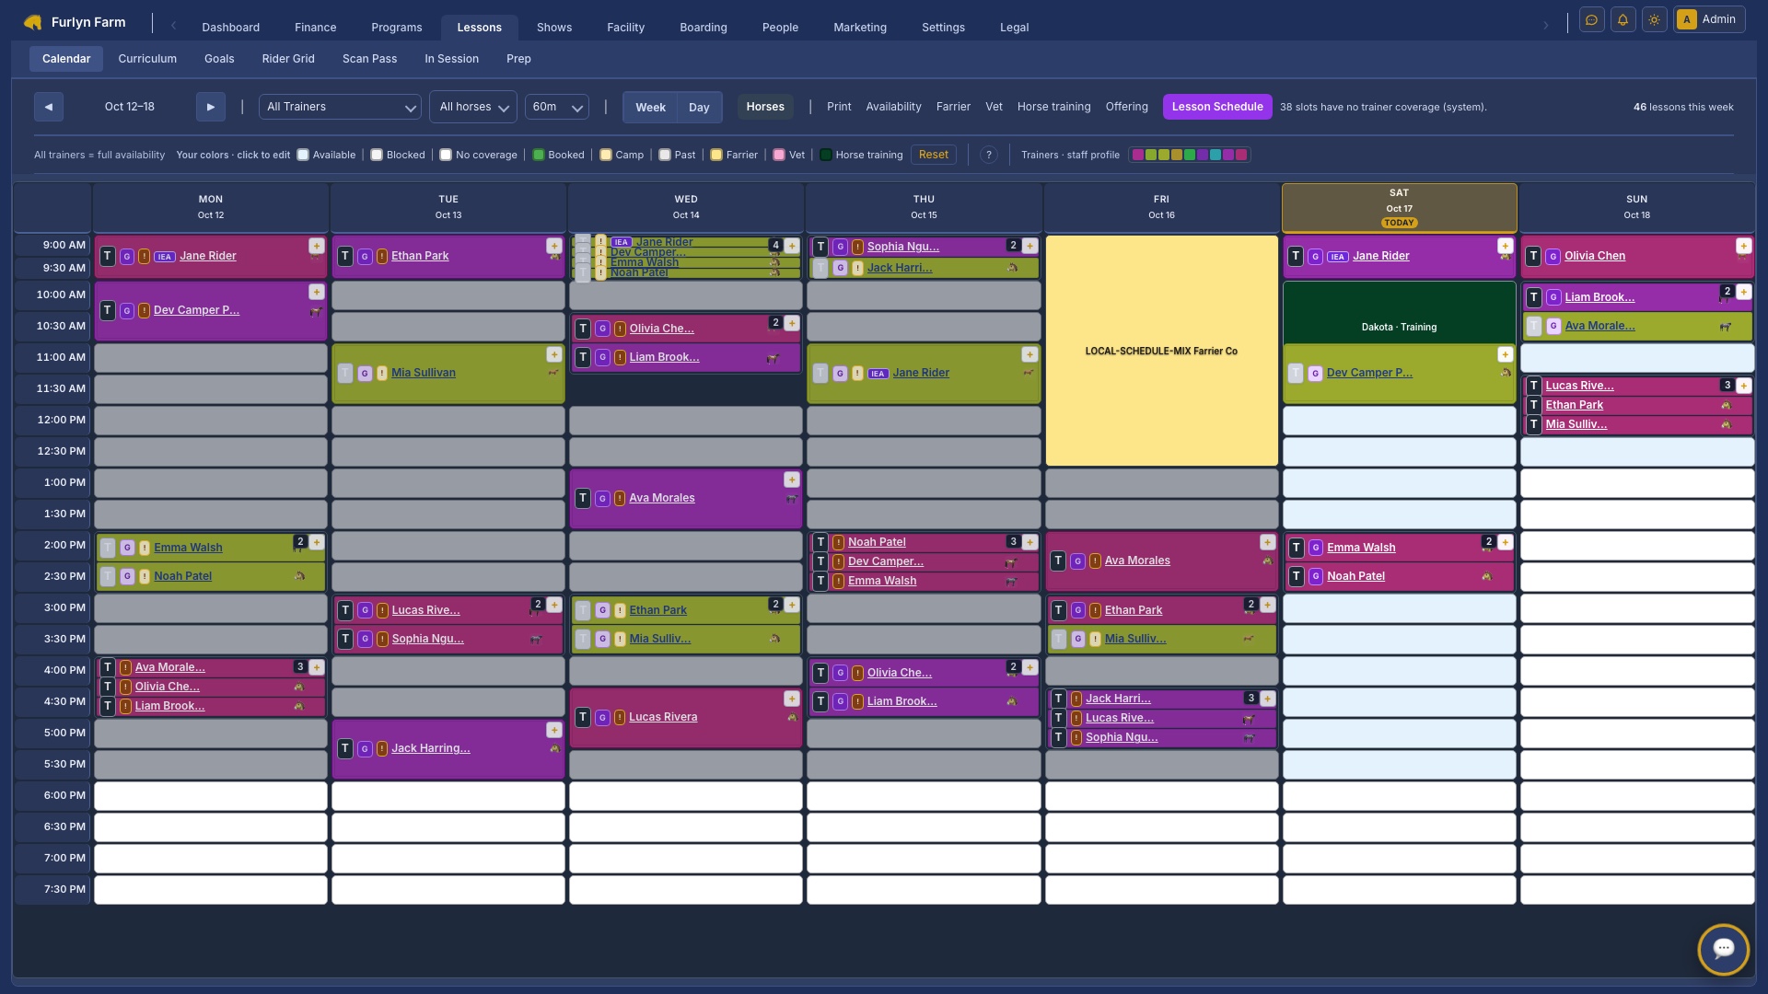The image size is (1768, 994).
Task: Click the horse icon on Tuesday Jack Harring lesson
Action: [x=554, y=749]
